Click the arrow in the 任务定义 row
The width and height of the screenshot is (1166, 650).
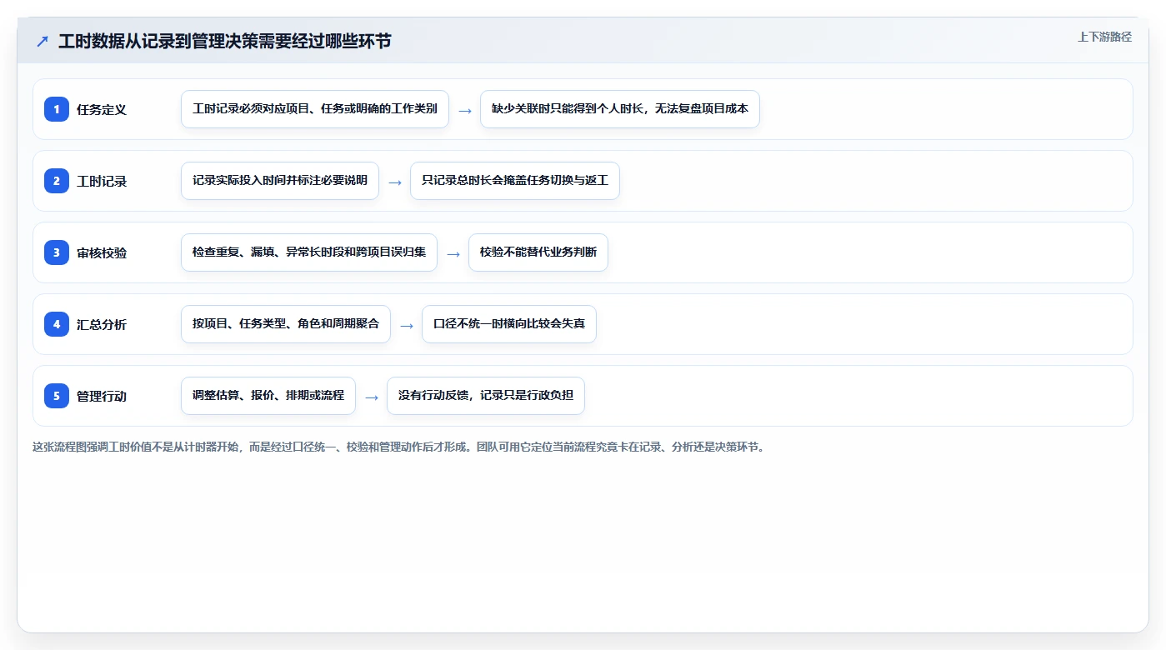pyautogui.click(x=465, y=110)
